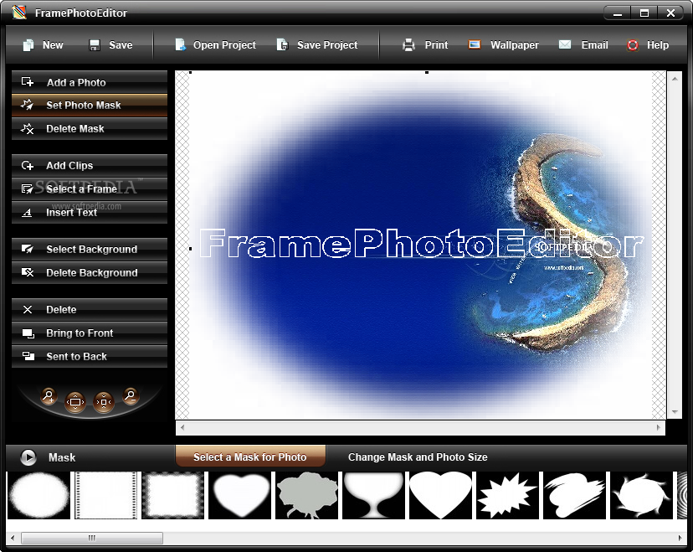This screenshot has width=693, height=552.
Task: Click Add Clips button
Action: (x=90, y=165)
